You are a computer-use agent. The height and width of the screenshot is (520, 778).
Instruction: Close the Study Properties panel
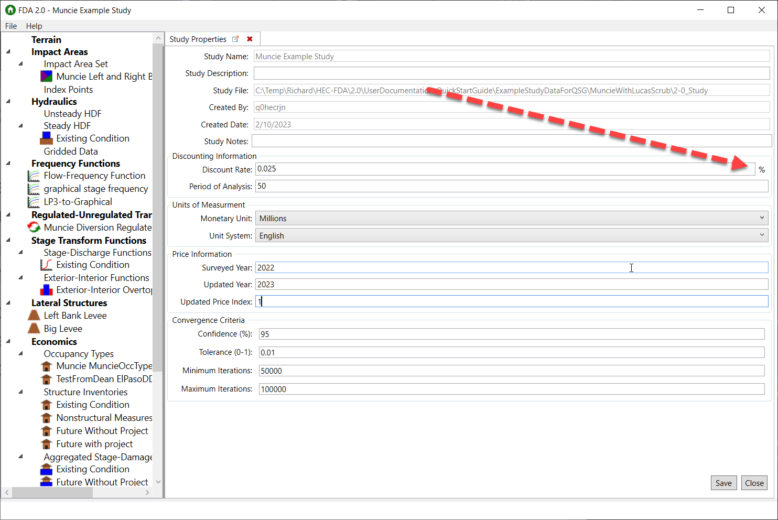(x=250, y=39)
